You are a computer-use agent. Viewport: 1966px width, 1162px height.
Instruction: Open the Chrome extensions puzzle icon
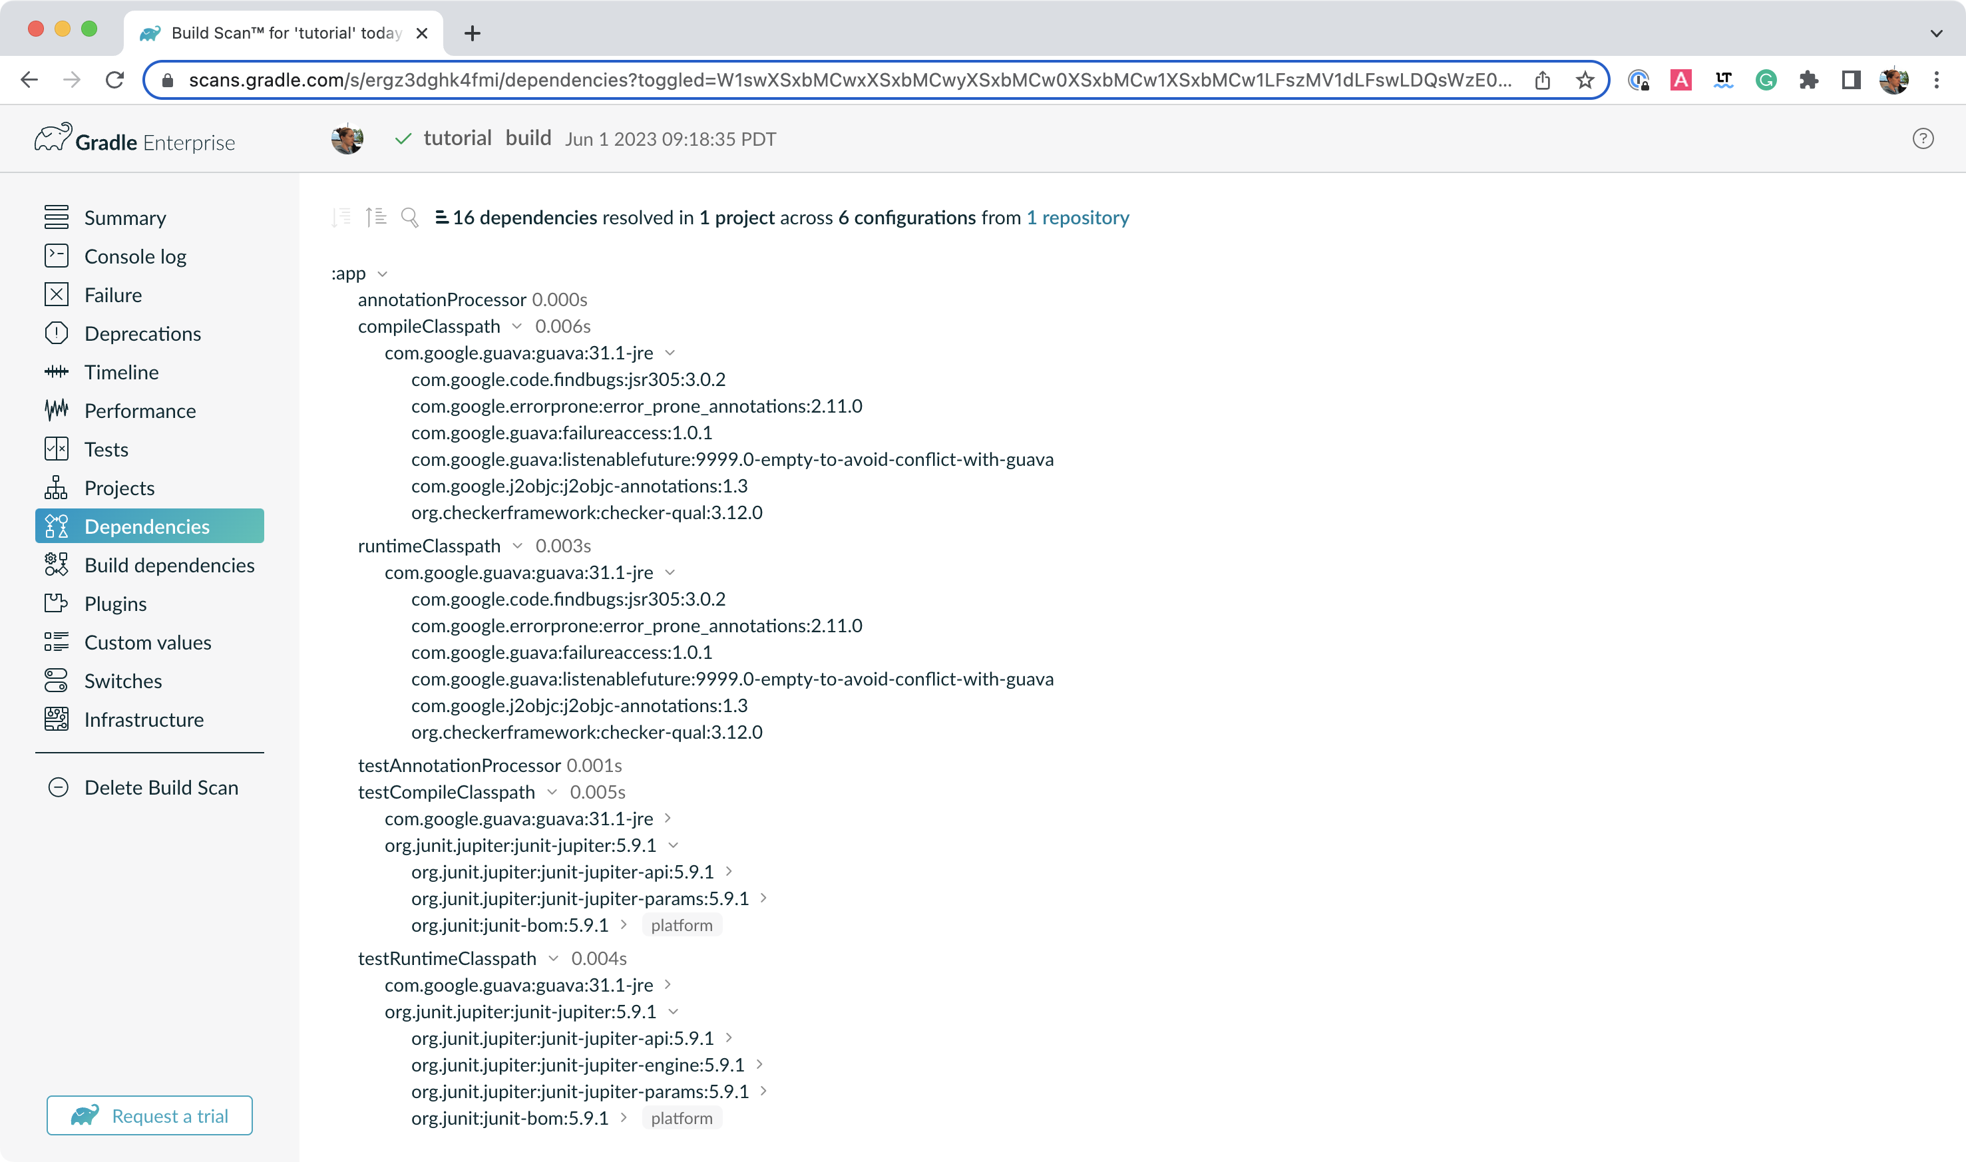pos(1808,80)
